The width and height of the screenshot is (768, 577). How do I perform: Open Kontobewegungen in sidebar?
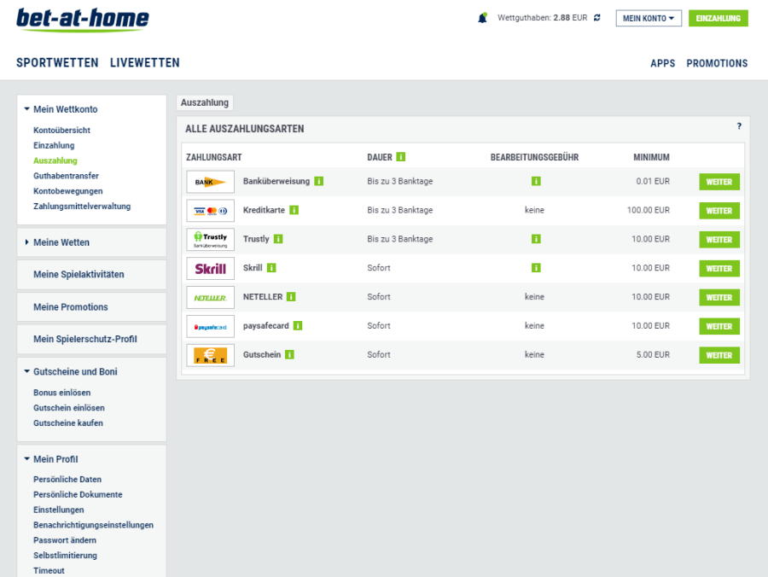pyautogui.click(x=68, y=191)
